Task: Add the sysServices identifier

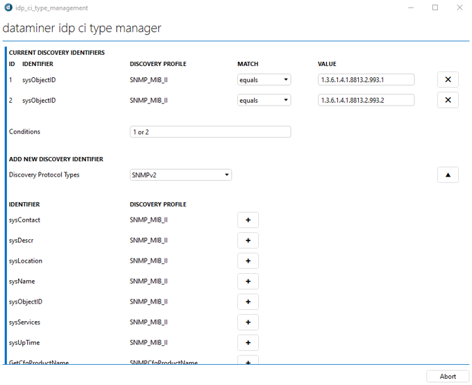Action: click(x=248, y=322)
